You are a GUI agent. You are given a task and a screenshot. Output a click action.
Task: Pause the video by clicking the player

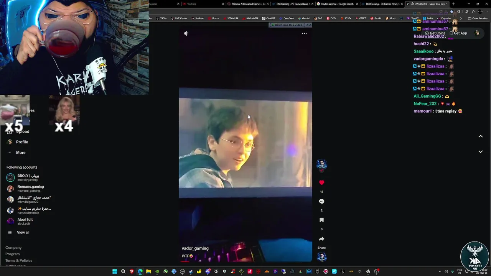(x=245, y=143)
